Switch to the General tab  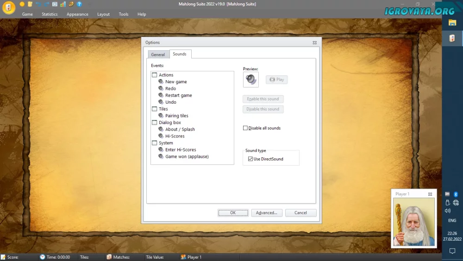click(x=158, y=55)
